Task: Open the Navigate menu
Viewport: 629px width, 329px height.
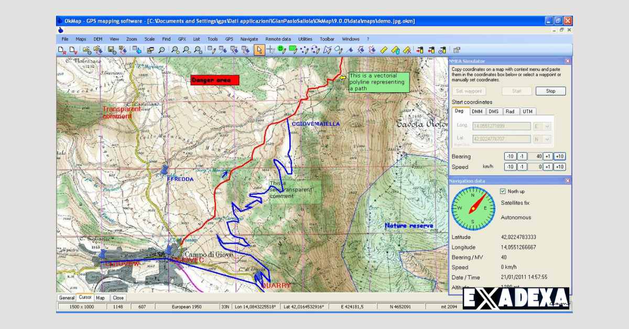Action: 250,39
